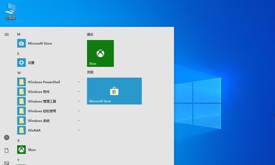
Task: Open the Documents icon in the sidebar
Action: [x=7, y=151]
